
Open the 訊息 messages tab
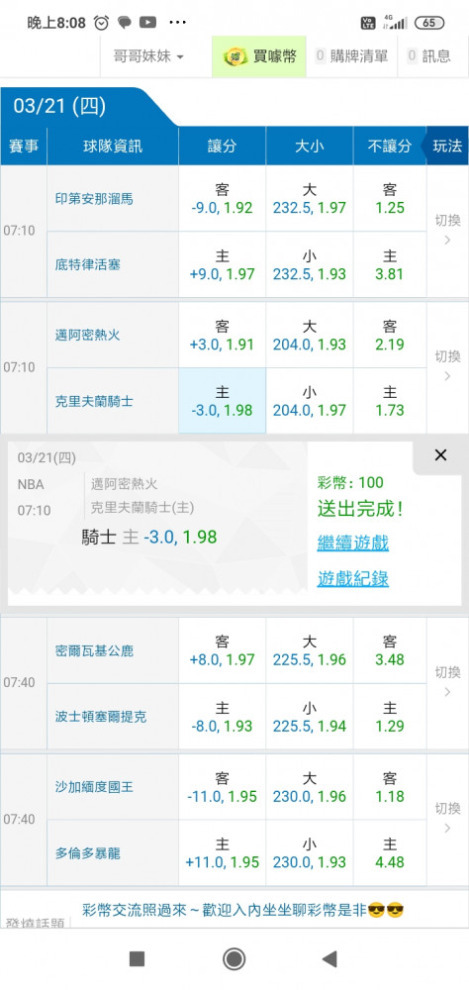429,56
